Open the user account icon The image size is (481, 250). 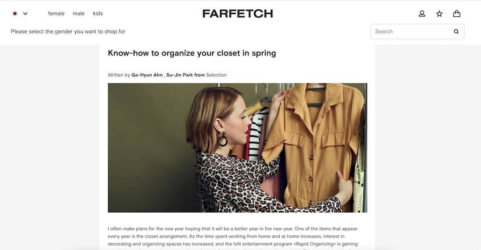422,13
